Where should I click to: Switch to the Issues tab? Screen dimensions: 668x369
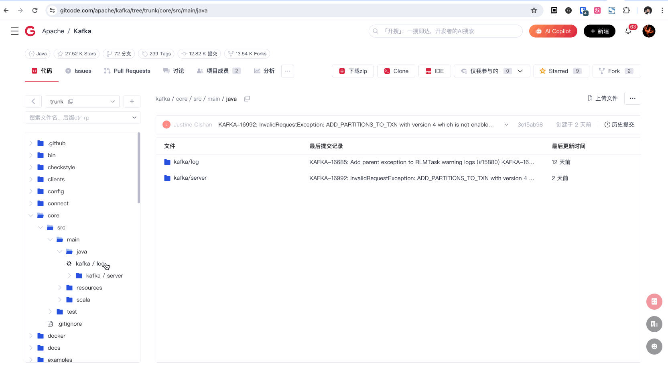pos(79,71)
